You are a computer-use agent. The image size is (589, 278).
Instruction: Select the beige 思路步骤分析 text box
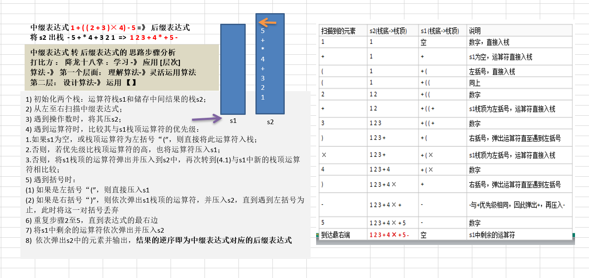coord(121,67)
